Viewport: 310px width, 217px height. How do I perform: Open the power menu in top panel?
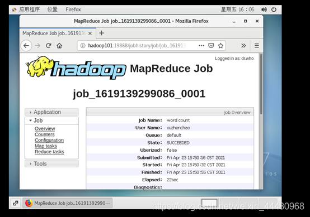(x=274, y=9)
